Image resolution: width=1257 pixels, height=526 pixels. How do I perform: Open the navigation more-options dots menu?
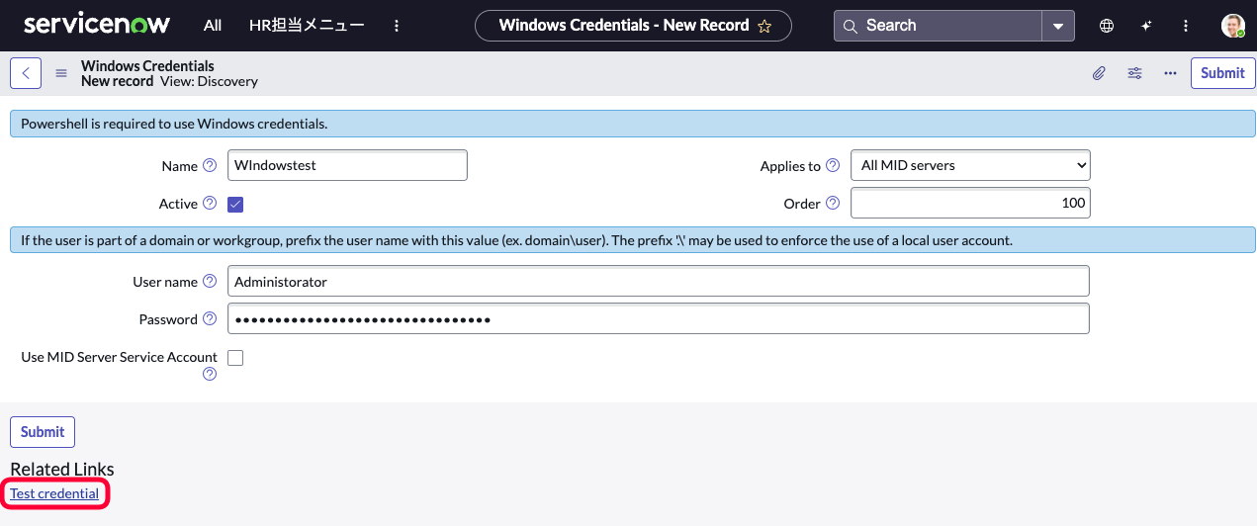click(397, 26)
